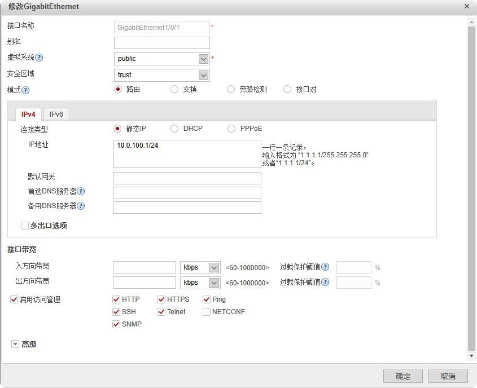Viewport: 477px width, 388px height.
Task: Enable the NETCONF checkbox
Action: [207, 312]
